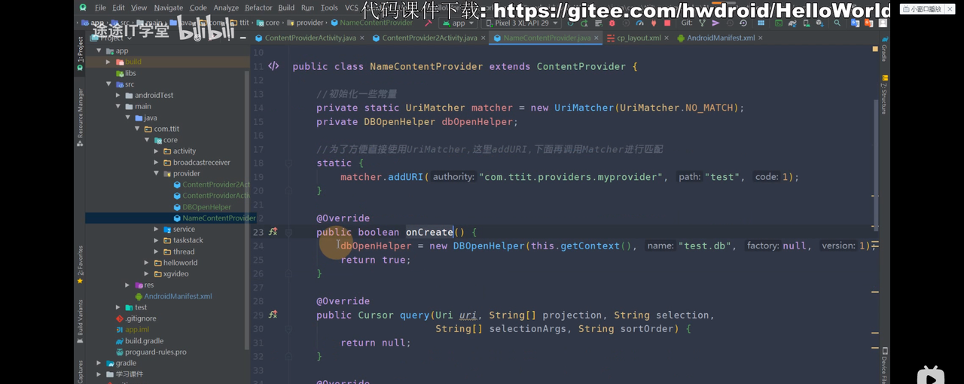Expand the res folder
Viewport: 964px width, 384px height.
coord(128,285)
